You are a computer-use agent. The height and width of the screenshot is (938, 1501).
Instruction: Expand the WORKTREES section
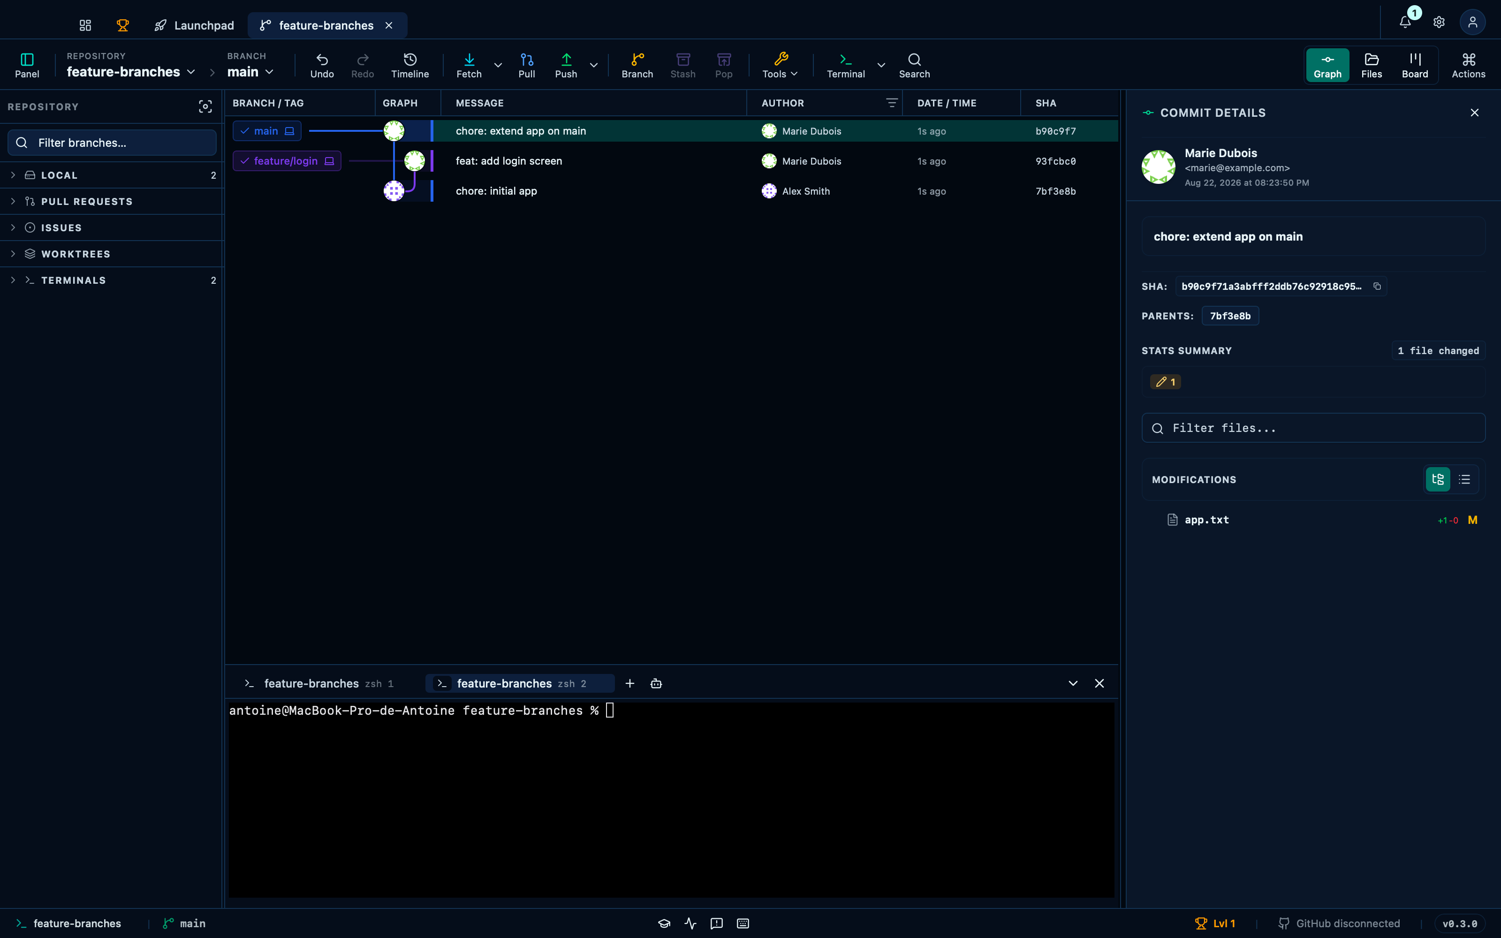coord(112,254)
